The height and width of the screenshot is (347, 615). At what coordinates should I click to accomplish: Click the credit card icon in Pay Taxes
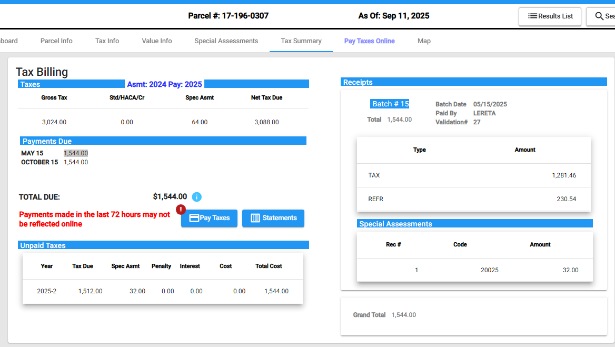click(x=194, y=218)
